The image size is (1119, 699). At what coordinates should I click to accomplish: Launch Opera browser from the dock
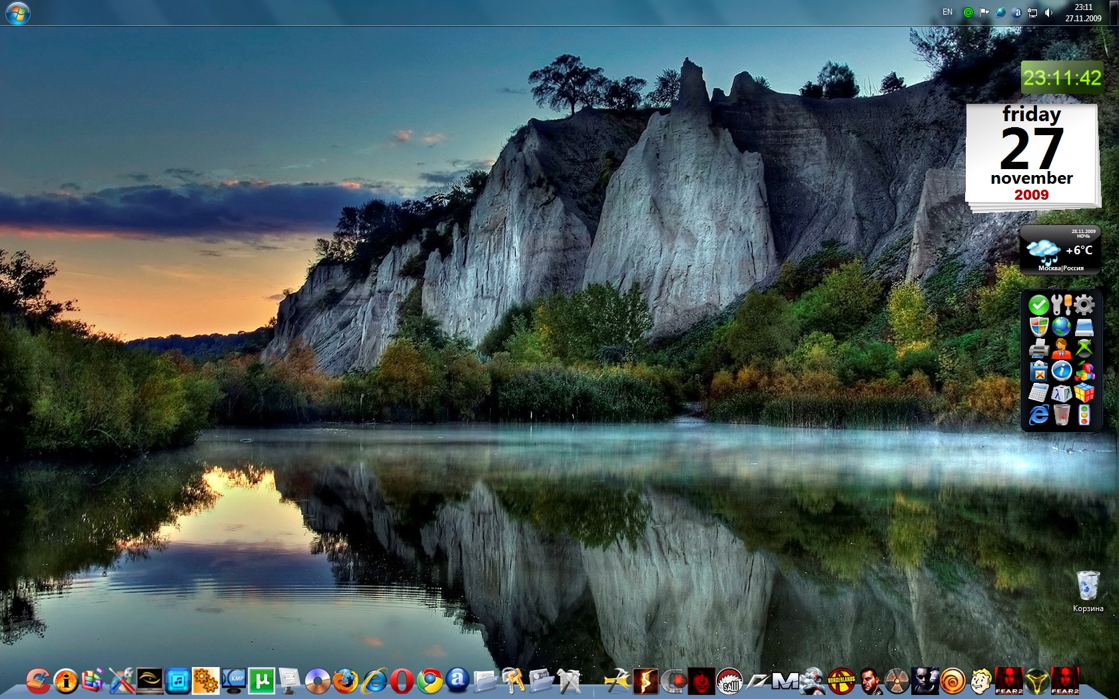402,681
